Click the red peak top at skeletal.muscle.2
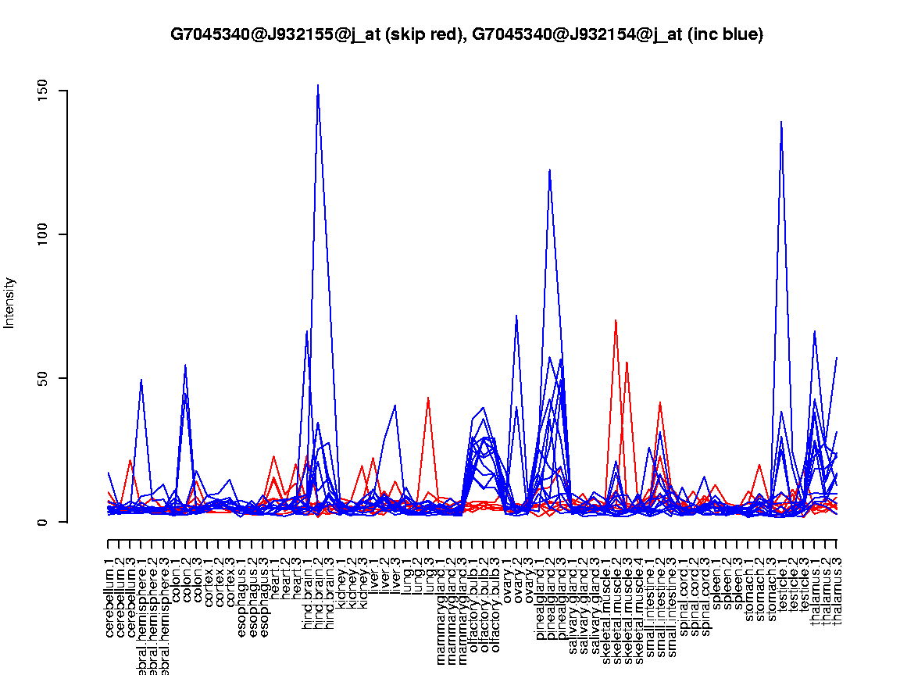The width and height of the screenshot is (900, 675). [x=616, y=320]
